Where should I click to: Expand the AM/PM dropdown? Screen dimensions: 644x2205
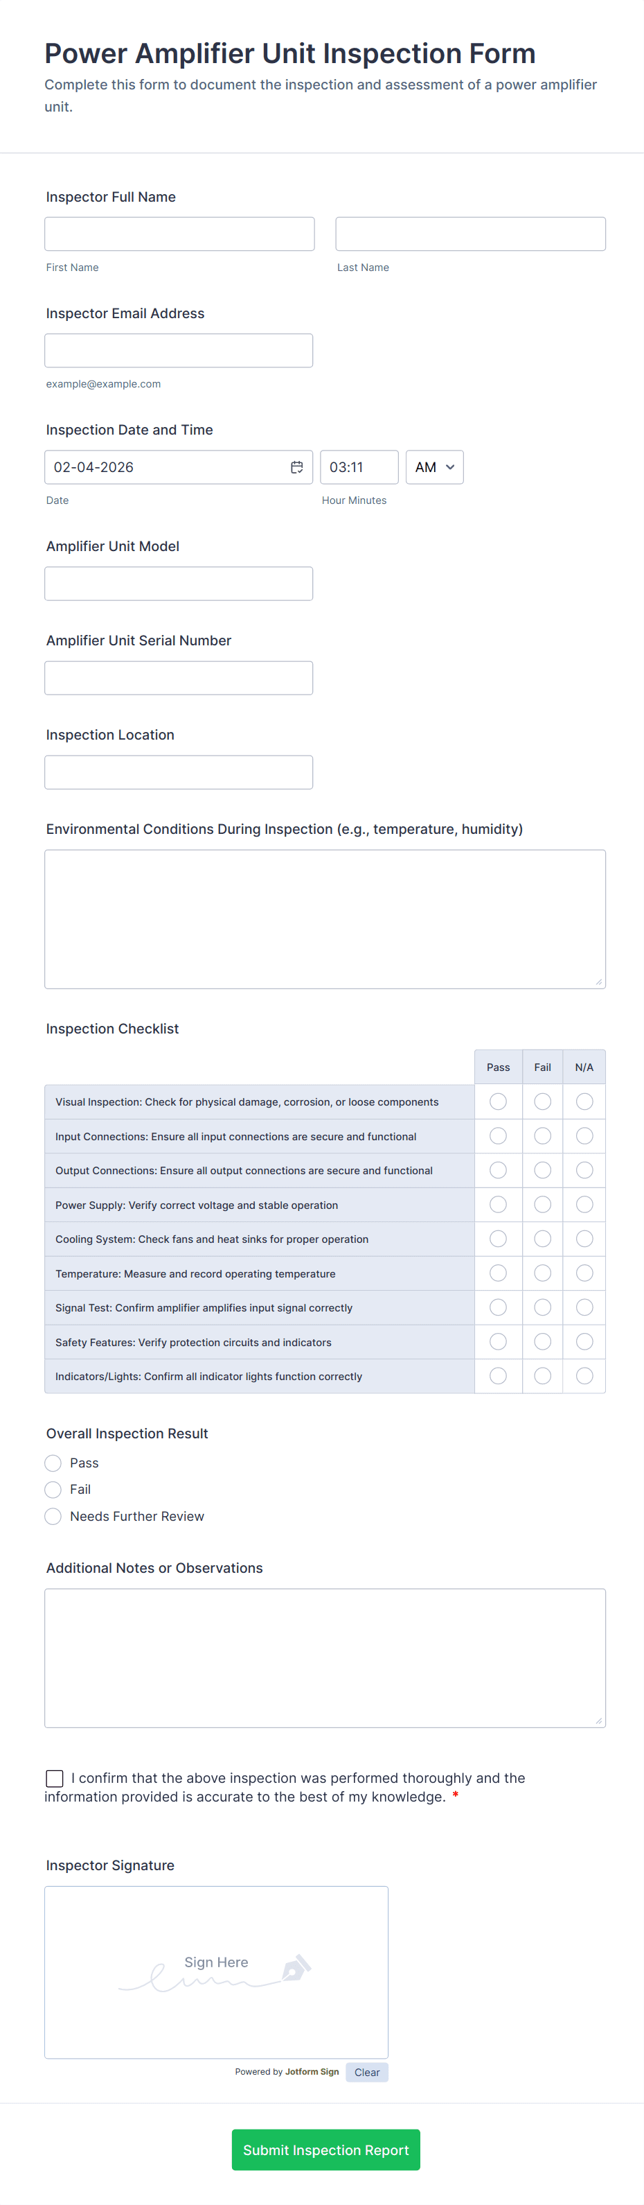point(434,467)
